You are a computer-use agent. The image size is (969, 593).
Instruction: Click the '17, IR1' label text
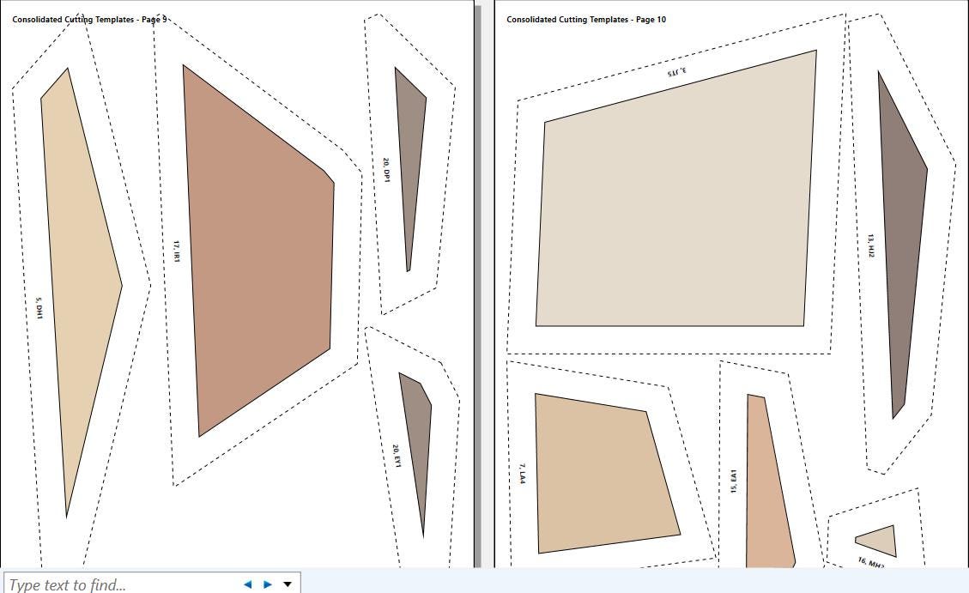(176, 252)
